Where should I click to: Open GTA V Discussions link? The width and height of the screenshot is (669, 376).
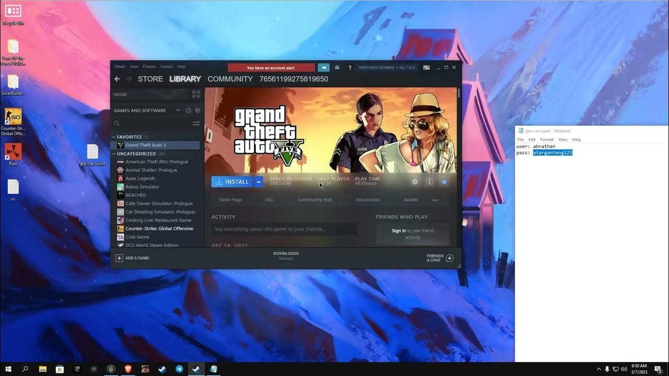[368, 200]
